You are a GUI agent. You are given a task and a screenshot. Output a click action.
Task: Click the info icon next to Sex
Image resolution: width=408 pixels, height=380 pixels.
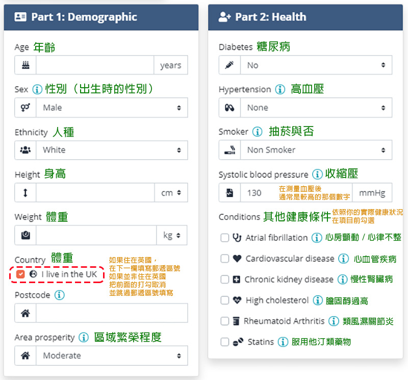(x=37, y=89)
